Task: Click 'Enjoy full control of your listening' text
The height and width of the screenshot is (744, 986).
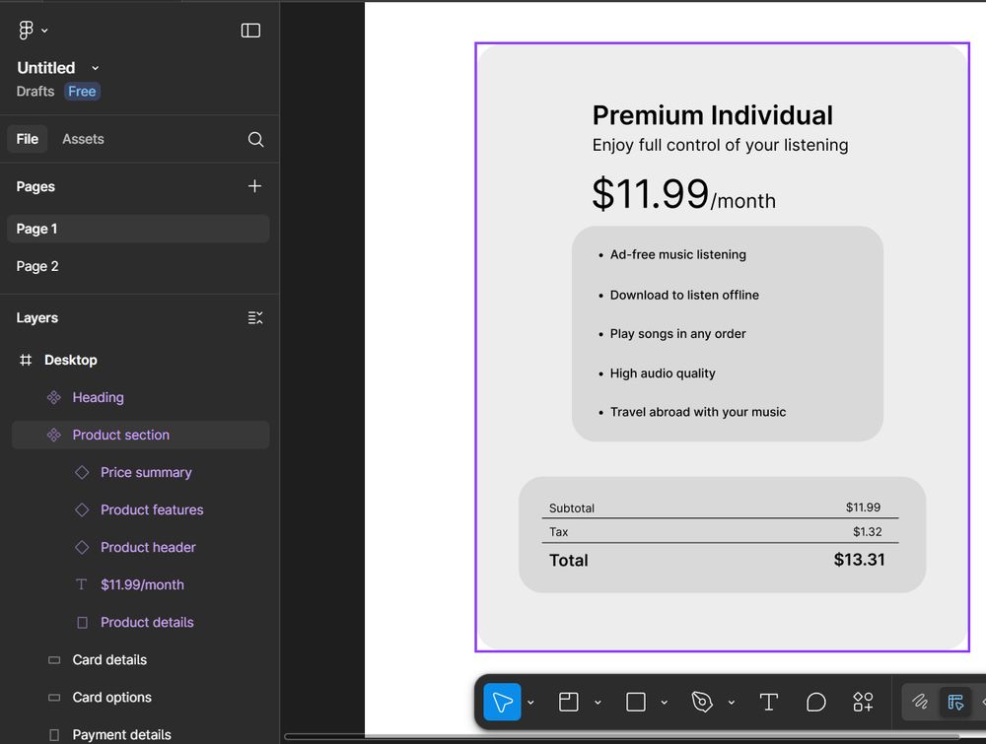Action: click(720, 145)
